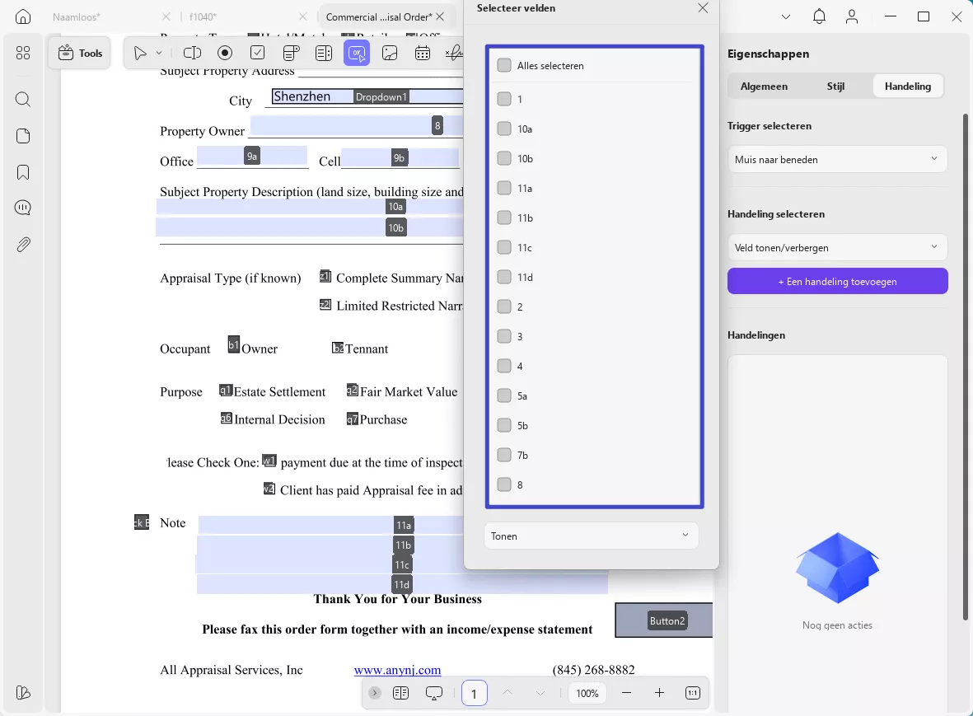Open the 'Stijl' properties tab

[x=836, y=87]
